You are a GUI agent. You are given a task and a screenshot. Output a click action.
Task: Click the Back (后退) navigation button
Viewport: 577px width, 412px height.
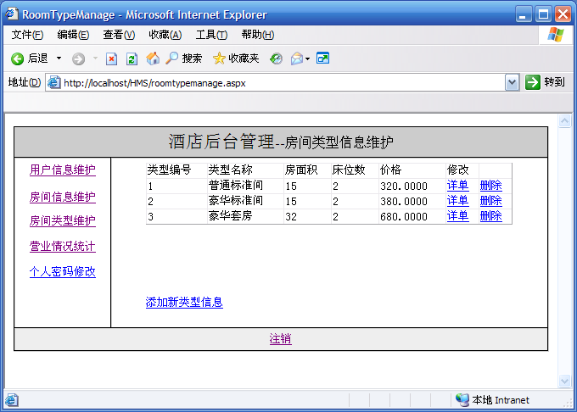(x=30, y=58)
